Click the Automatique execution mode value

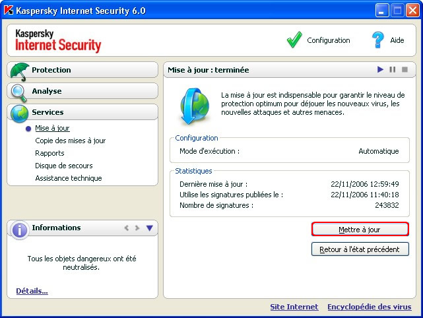(x=379, y=151)
